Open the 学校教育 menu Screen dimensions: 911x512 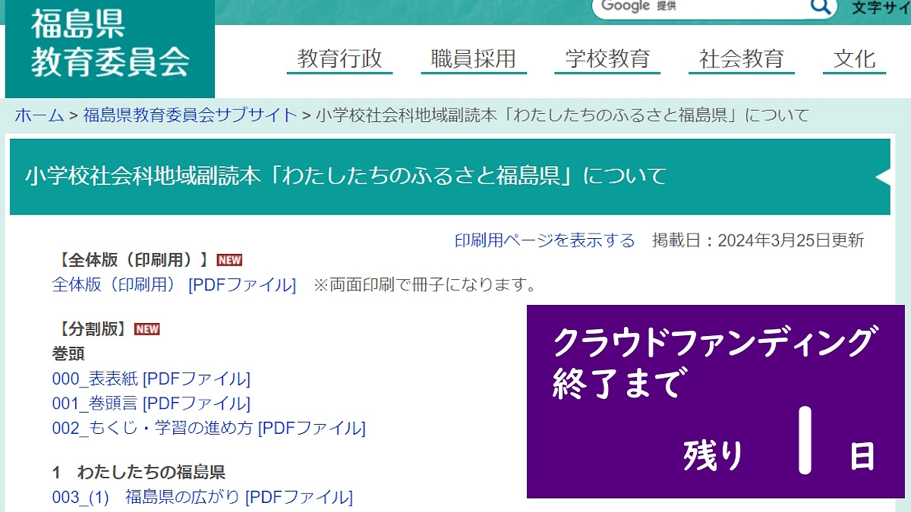tap(607, 56)
